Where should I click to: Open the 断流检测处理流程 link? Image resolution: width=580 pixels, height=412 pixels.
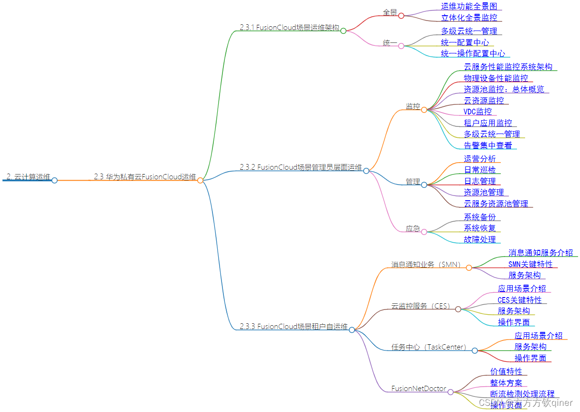coord(522,394)
